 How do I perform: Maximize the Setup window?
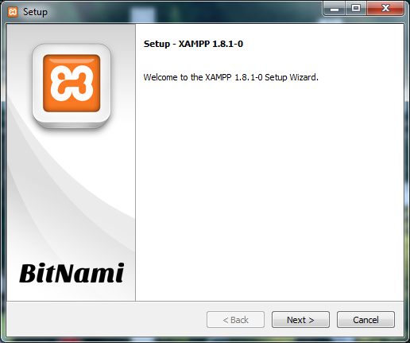356,9
